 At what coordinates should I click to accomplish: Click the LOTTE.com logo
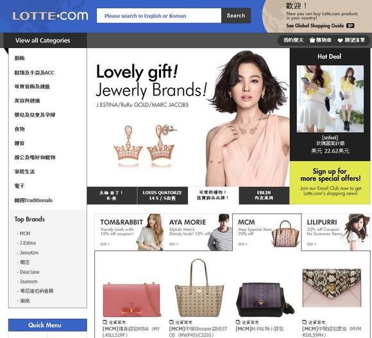tap(50, 16)
